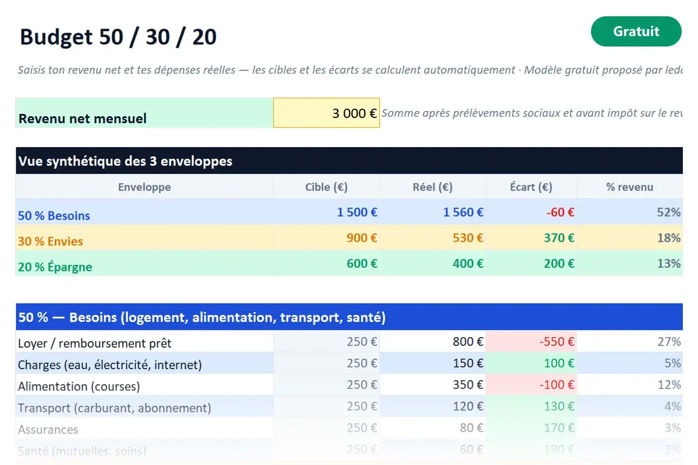Select Envies percentage cell 18%
Screen dimensions: 698x465
coord(630,238)
